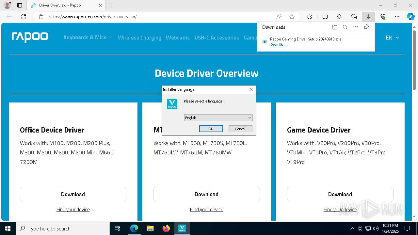Image resolution: width=418 pixels, height=235 pixels.
Task: Click Cancel in Installer Language dialog
Action: (240, 129)
